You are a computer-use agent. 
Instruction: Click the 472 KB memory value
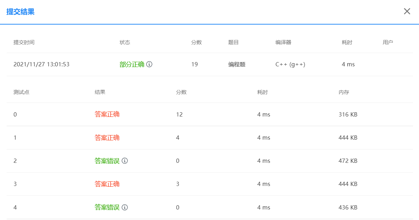[x=348, y=161]
